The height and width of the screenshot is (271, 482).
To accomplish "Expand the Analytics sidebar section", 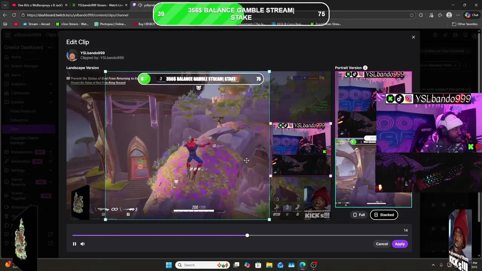I will click(50, 84).
